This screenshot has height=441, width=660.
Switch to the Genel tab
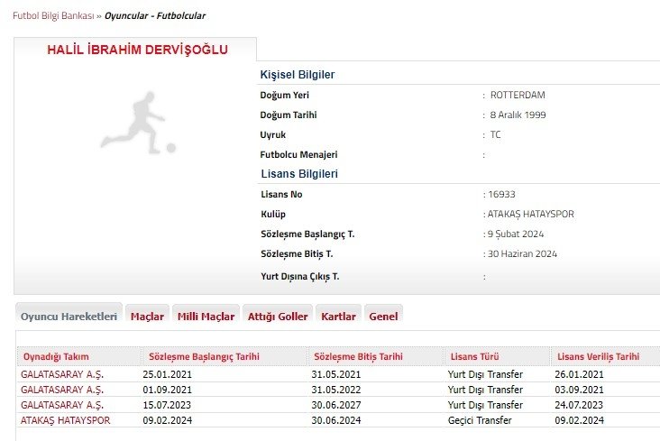click(x=383, y=317)
